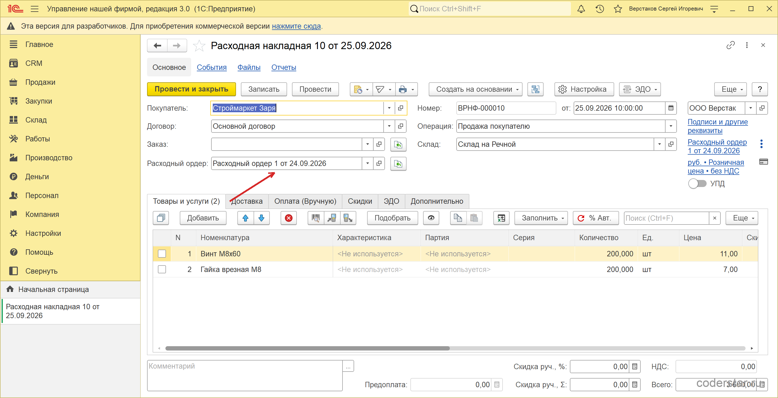The width and height of the screenshot is (778, 398).
Task: Check the box for Гайка врезная М8 row
Action: pyautogui.click(x=162, y=269)
